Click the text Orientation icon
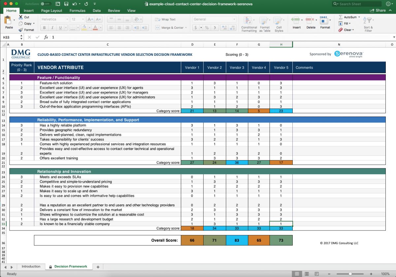The width and height of the screenshot is (396, 277). [137, 19]
